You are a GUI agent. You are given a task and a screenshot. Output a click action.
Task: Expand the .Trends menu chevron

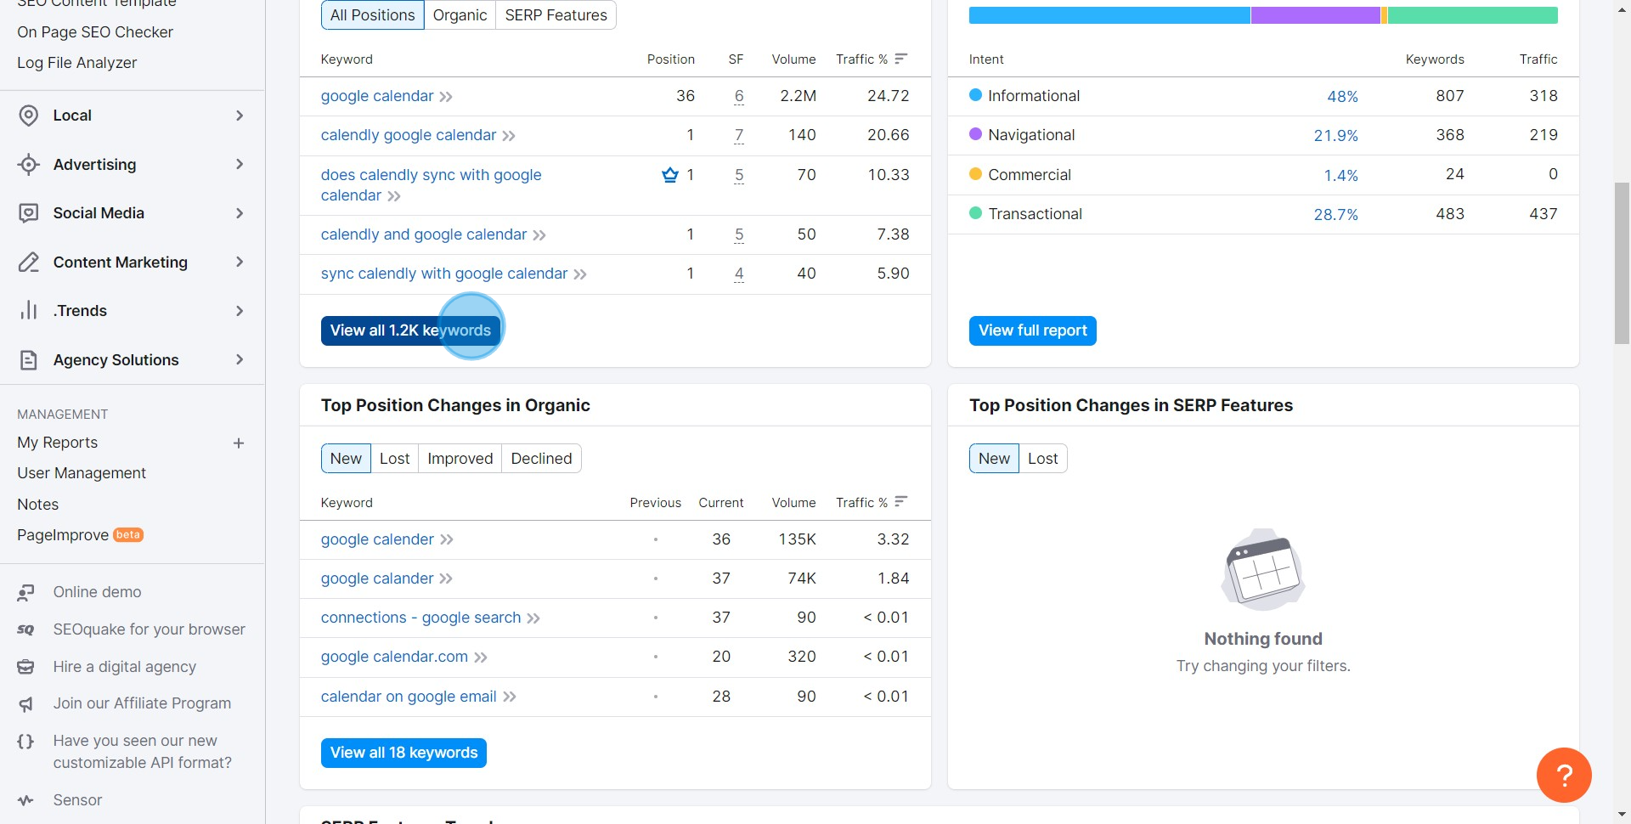pyautogui.click(x=240, y=311)
